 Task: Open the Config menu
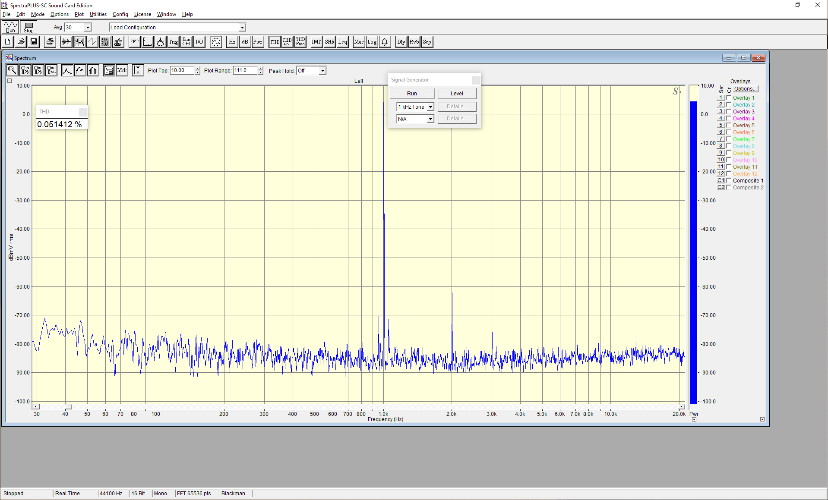(x=120, y=14)
